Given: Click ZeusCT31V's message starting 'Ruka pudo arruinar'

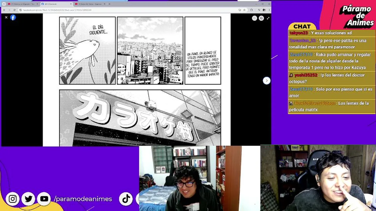Looking at the screenshot, I should [331, 61].
